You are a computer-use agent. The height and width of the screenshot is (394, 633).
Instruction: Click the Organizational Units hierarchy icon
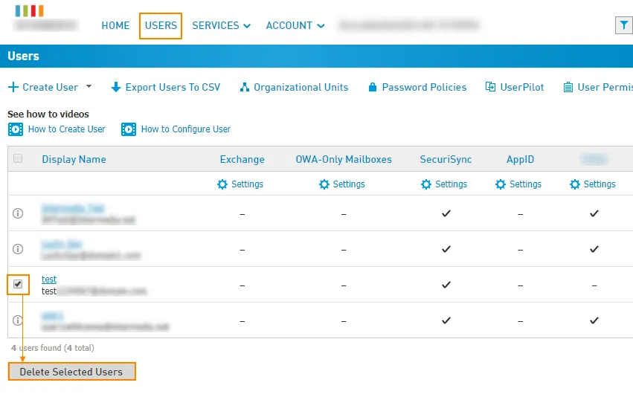(244, 87)
